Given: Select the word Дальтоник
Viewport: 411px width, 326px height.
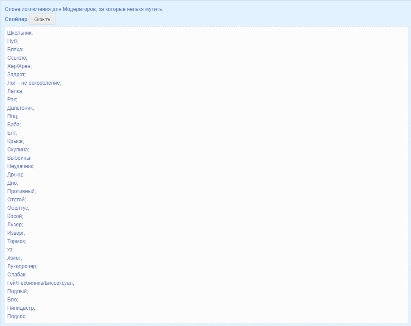Looking at the screenshot, I should 21,108.
